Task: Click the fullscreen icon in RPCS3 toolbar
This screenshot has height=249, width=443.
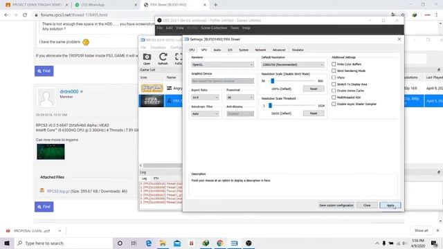Action: [x=179, y=59]
